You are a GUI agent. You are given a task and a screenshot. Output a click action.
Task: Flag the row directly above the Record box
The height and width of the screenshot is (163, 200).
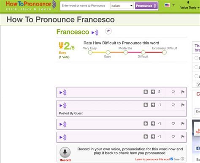(x=183, y=137)
